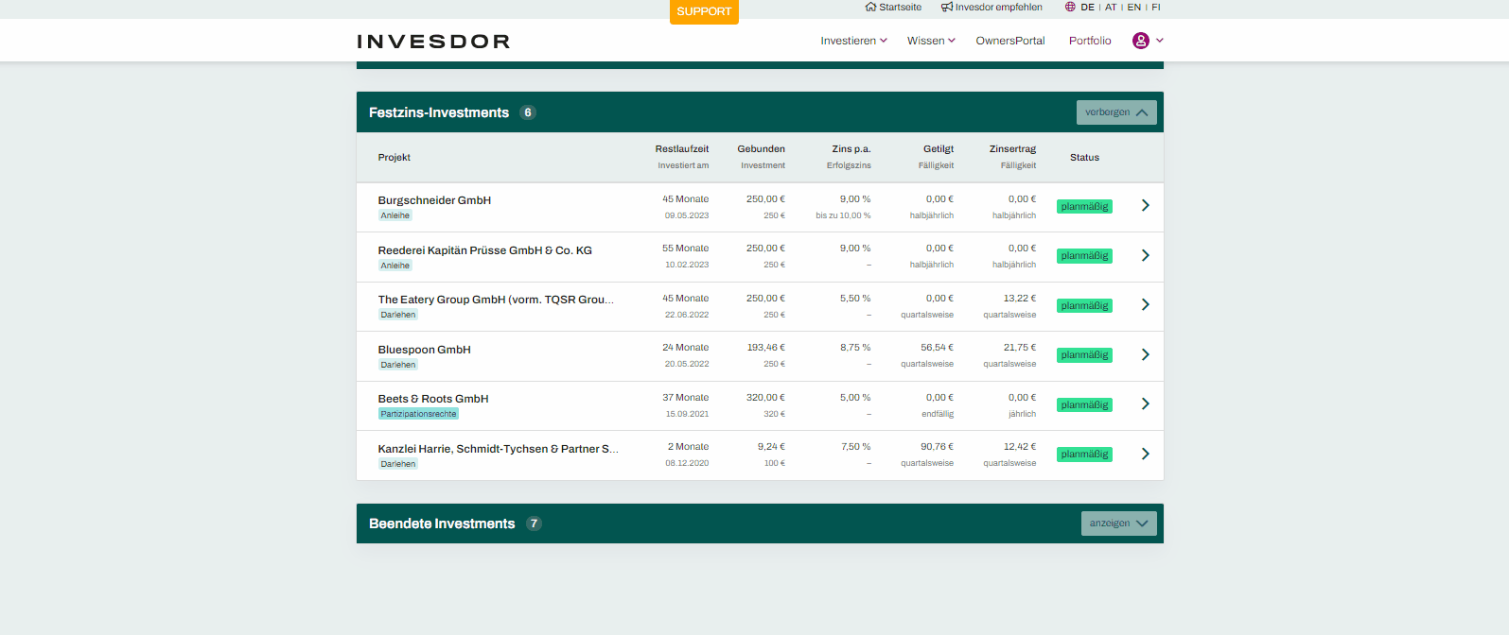Go to OwnersPortal

1009,41
